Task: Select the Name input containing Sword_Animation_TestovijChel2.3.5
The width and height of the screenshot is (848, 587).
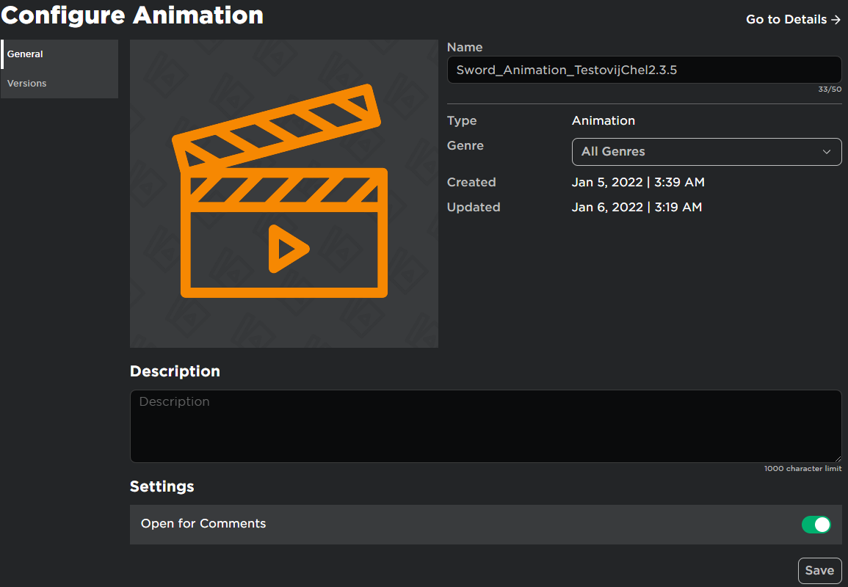Action: pos(644,70)
